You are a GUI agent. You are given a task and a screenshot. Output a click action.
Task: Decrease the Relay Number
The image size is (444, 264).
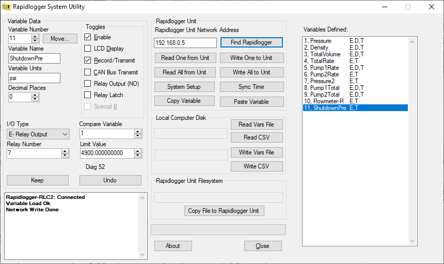[65, 156]
